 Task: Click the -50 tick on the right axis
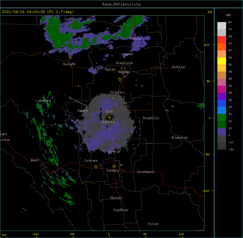pyautogui.click(x=207, y=154)
